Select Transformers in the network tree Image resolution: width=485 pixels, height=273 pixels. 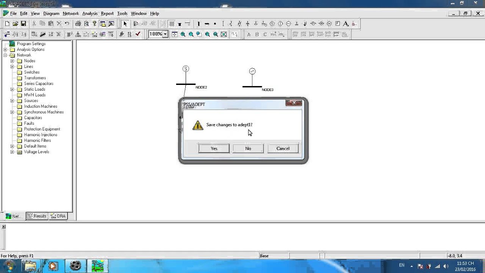(35, 78)
